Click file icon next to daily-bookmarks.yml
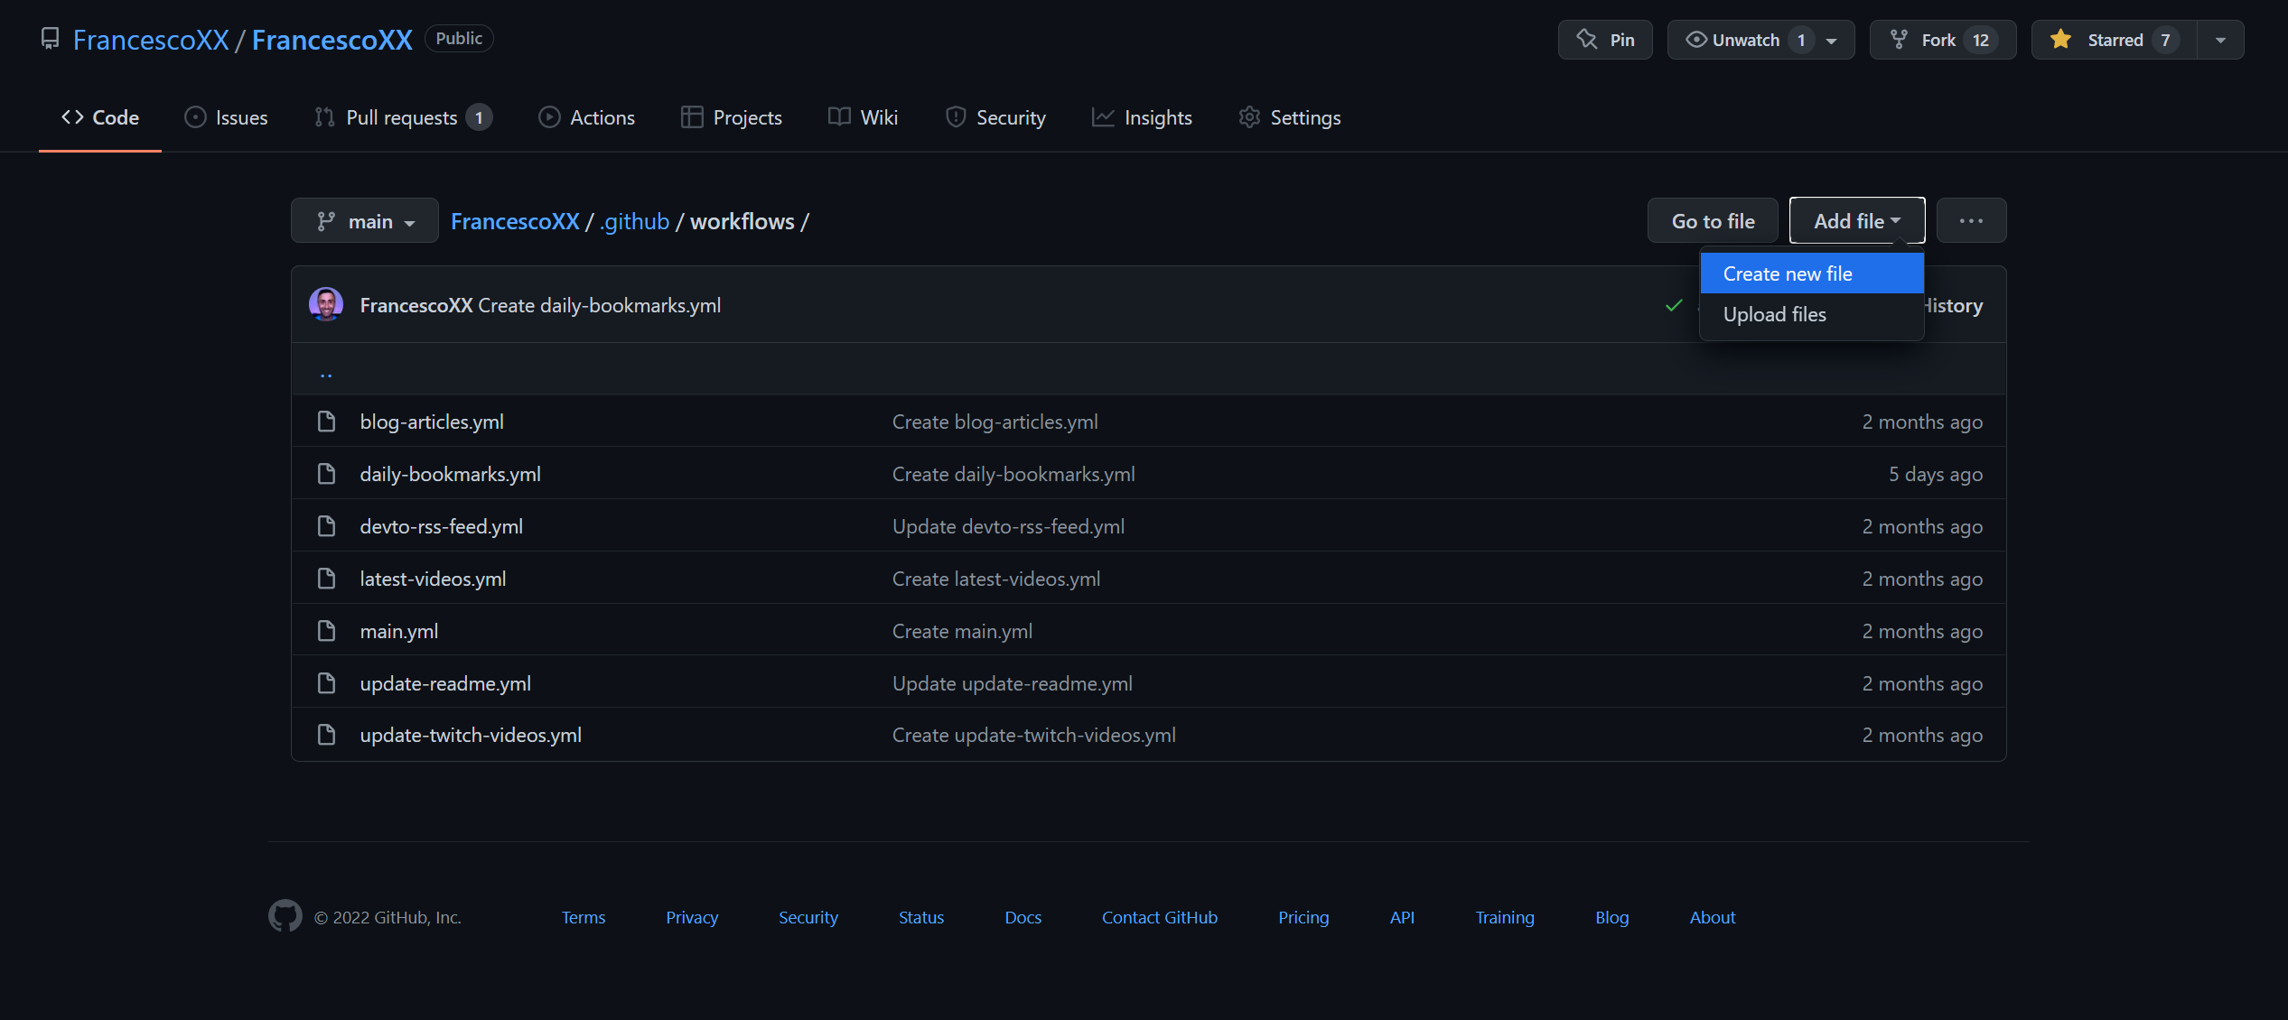 pos(326,474)
